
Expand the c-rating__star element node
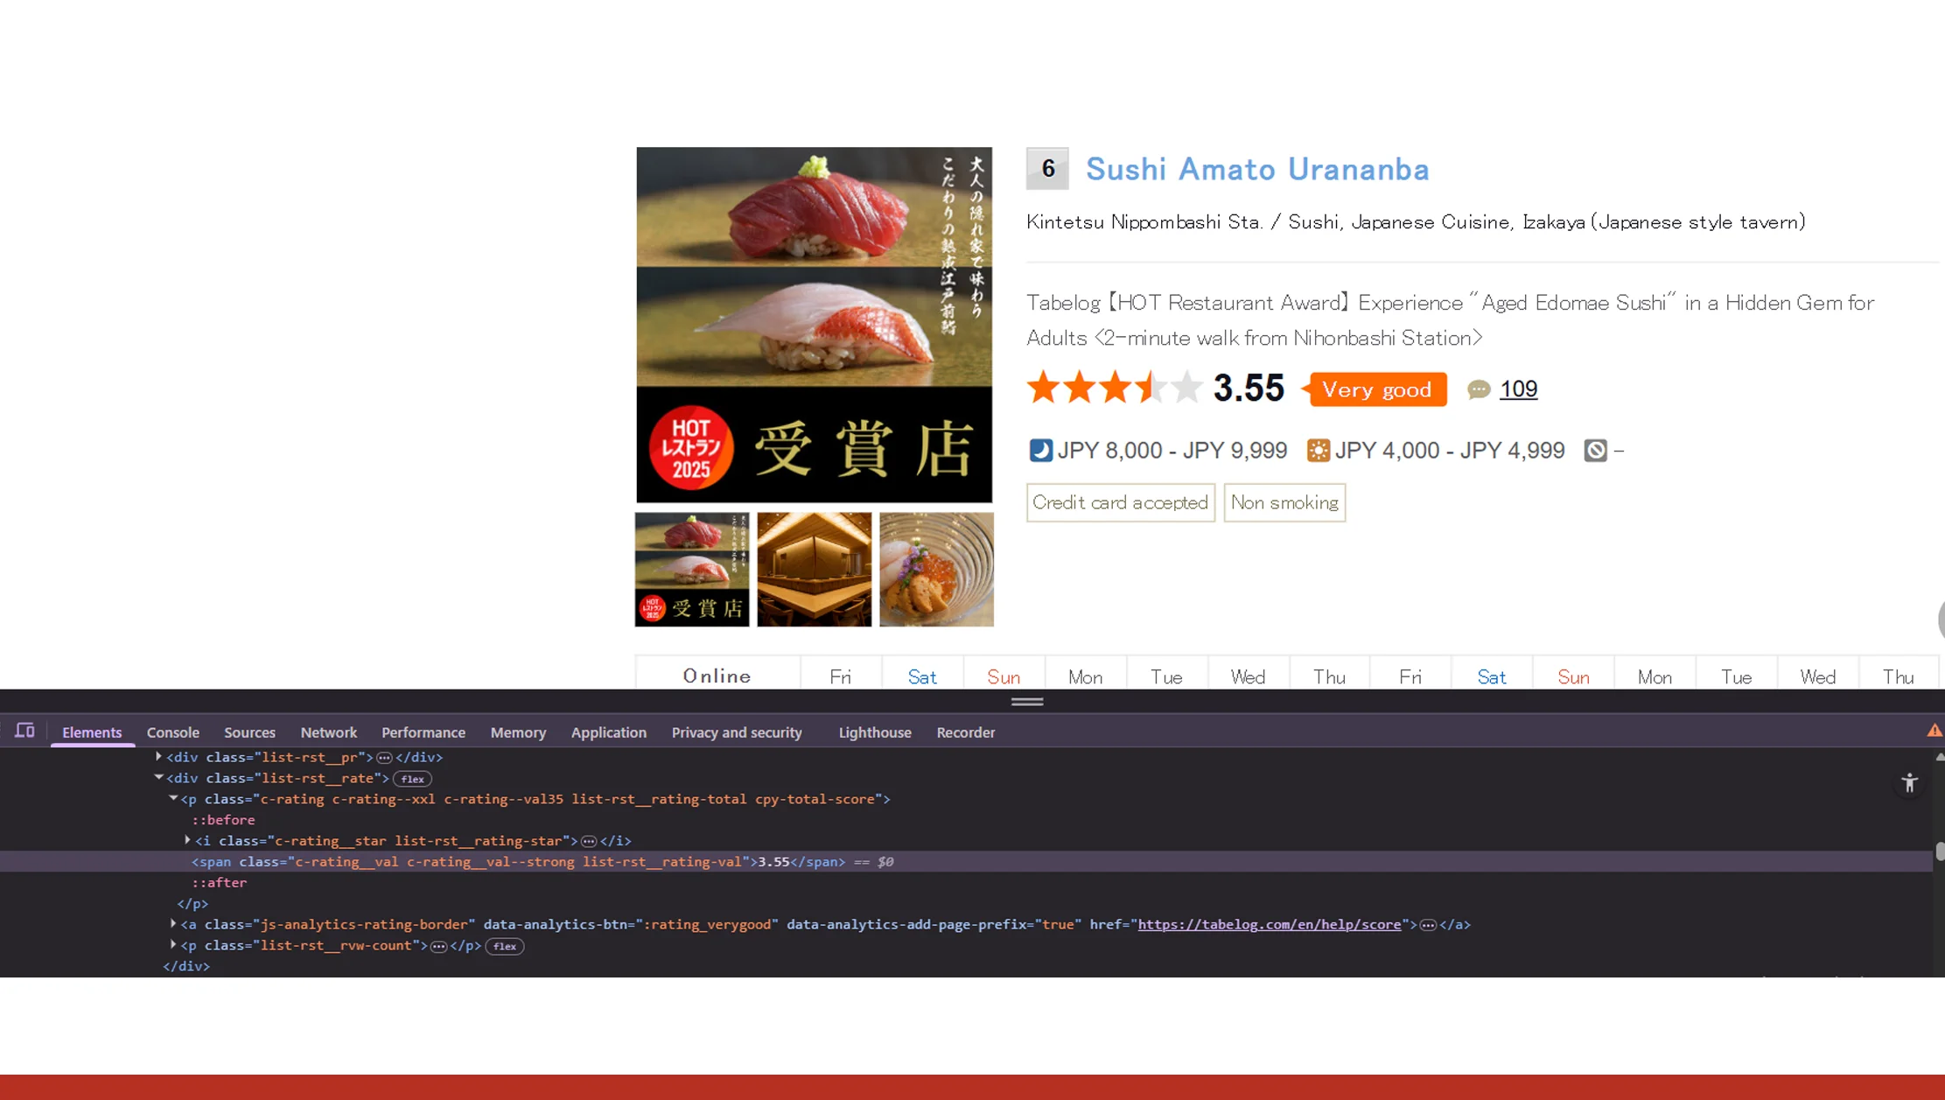pos(187,840)
